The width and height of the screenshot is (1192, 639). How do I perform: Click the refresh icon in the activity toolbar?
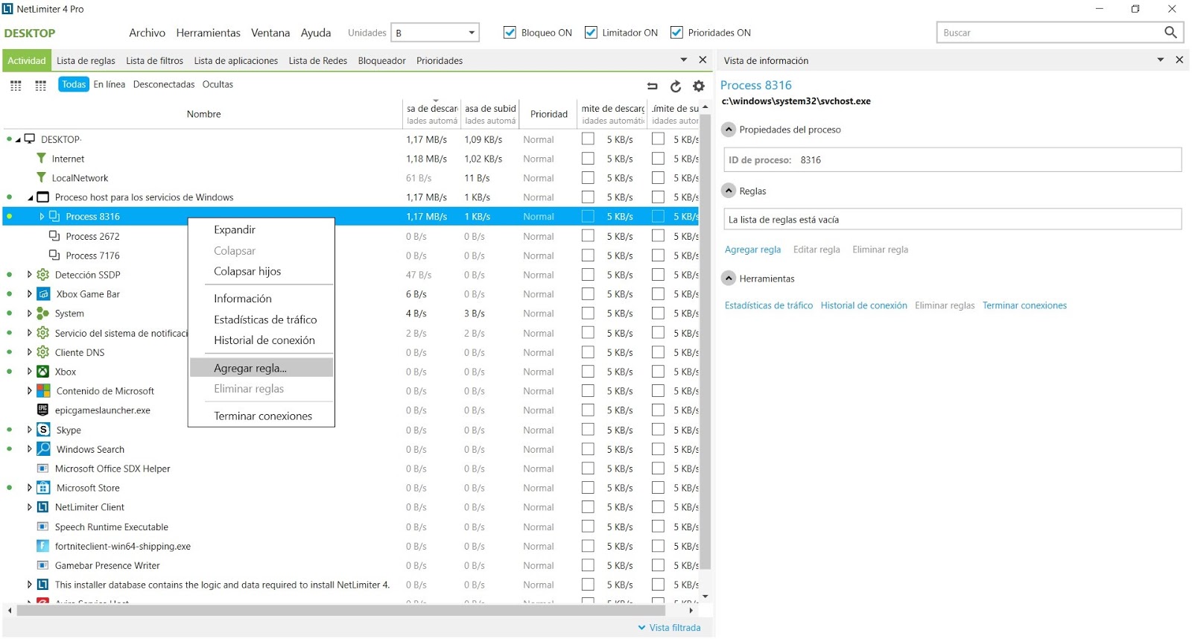(x=676, y=86)
